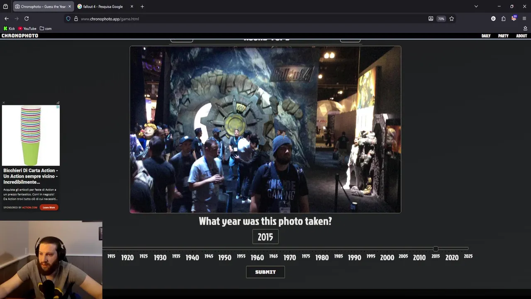Click the Fallout 4 booth photo
This screenshot has width=531, height=299.
pos(265,130)
